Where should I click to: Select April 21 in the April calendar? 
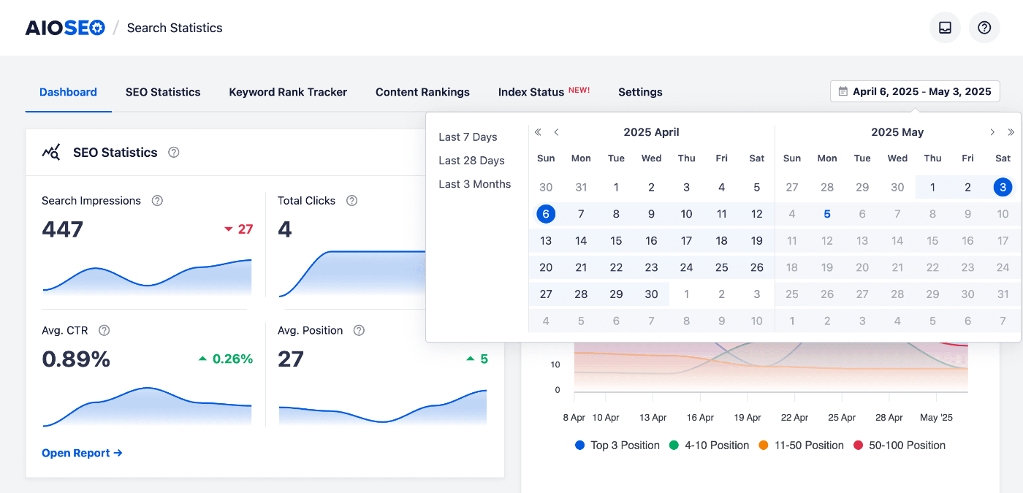coord(581,267)
